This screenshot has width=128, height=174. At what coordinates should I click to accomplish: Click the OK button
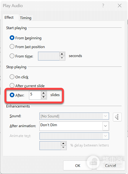point(78,166)
